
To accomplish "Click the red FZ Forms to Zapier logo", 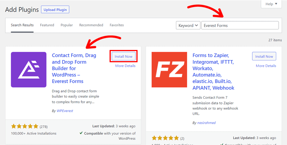I will click(169, 70).
